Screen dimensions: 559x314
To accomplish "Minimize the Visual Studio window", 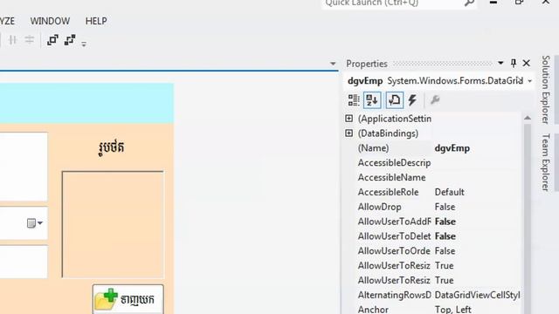I will [x=493, y=3].
